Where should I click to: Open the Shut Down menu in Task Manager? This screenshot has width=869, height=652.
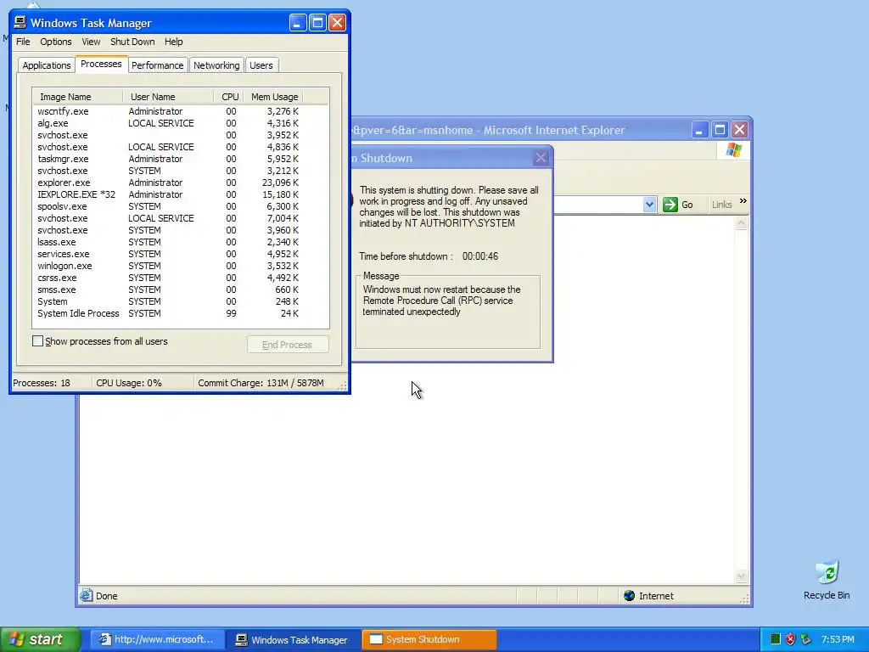[132, 42]
